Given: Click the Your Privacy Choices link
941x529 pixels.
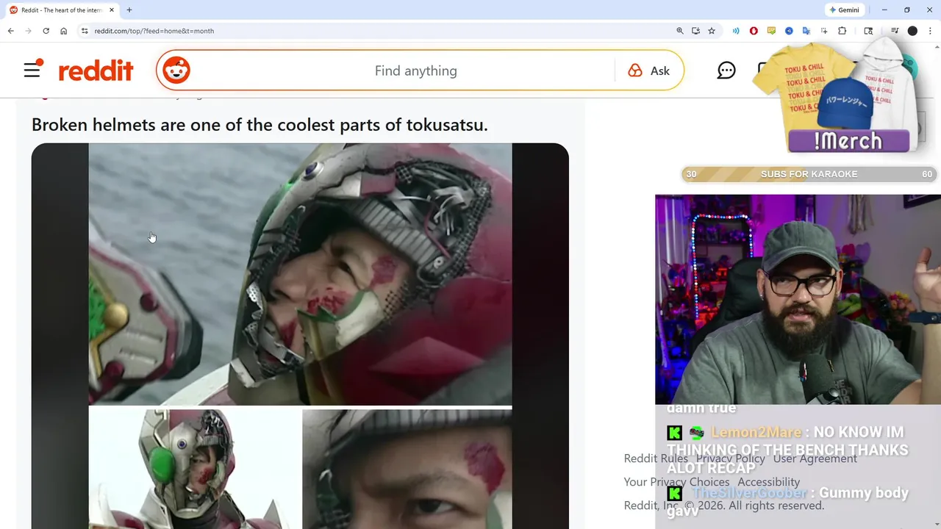Looking at the screenshot, I should click(x=676, y=482).
